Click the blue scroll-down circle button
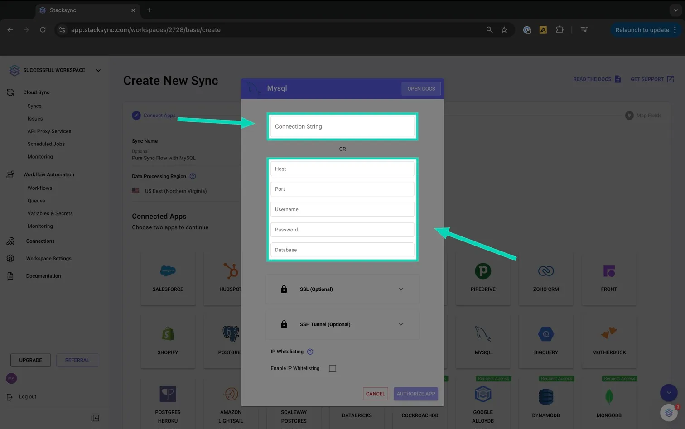 (x=669, y=393)
